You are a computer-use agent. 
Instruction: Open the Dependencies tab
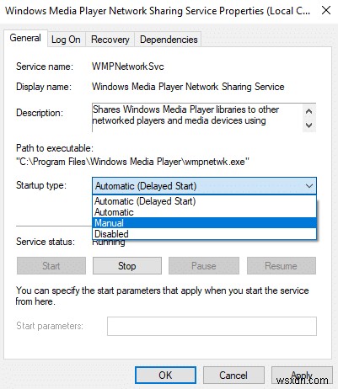click(x=169, y=40)
